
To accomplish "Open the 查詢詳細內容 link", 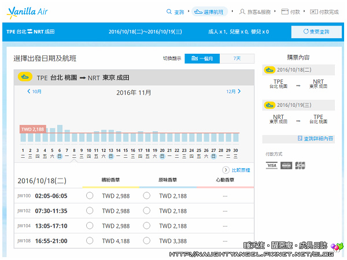I will (318, 139).
